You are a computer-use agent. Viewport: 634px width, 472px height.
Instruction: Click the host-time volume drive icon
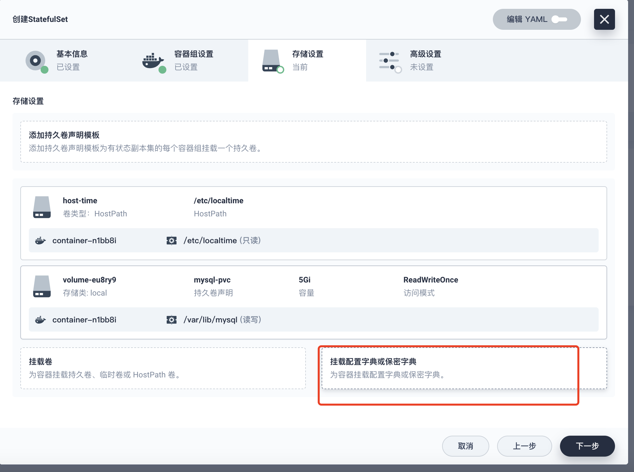click(x=42, y=207)
